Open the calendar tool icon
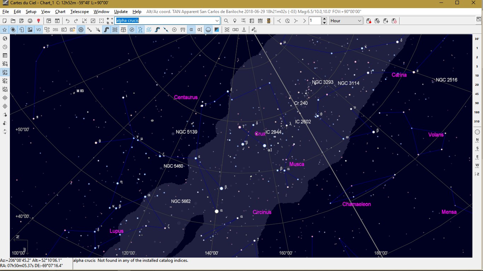The image size is (483, 271). (260, 21)
